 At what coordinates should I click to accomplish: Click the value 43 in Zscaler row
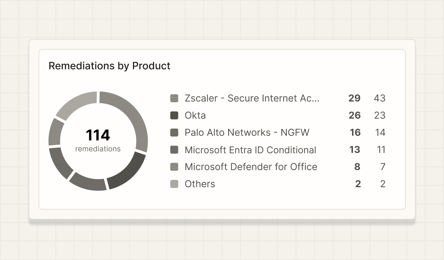click(x=379, y=98)
